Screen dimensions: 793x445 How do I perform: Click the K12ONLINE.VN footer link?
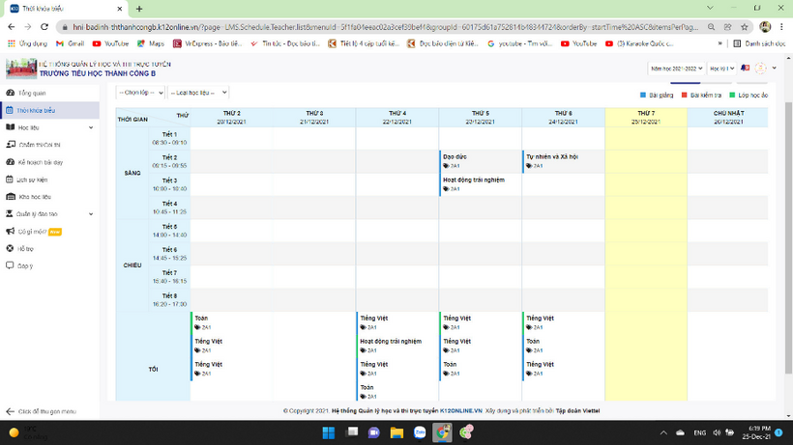click(460, 410)
